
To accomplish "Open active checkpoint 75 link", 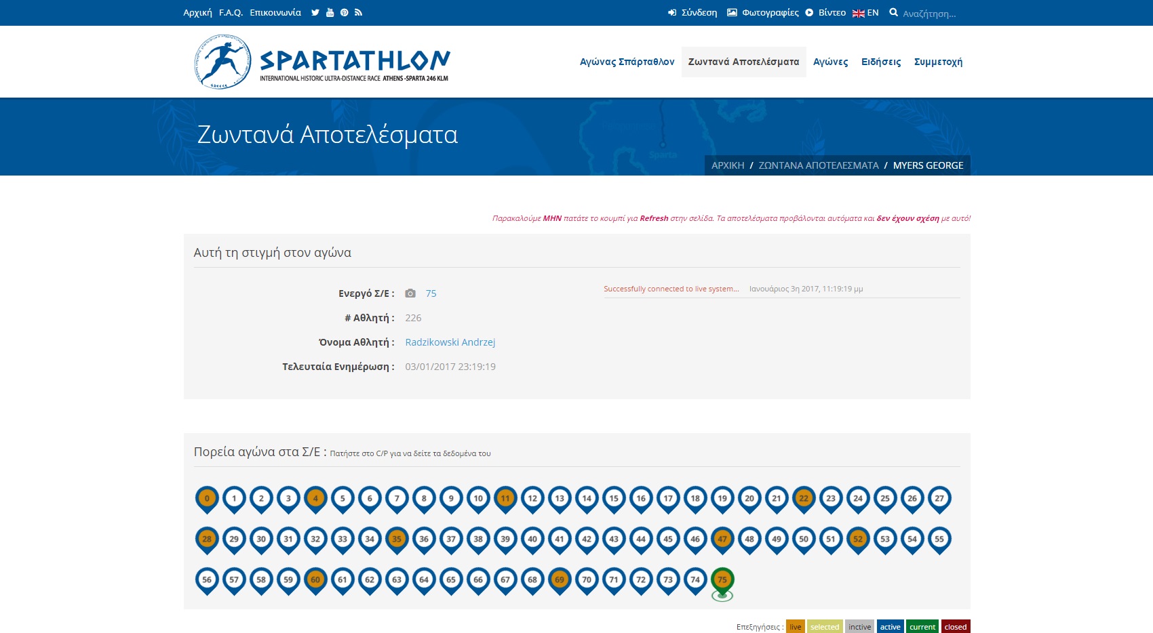I will pos(431,293).
